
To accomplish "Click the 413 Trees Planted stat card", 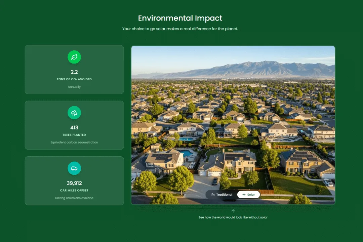I will point(74,125).
